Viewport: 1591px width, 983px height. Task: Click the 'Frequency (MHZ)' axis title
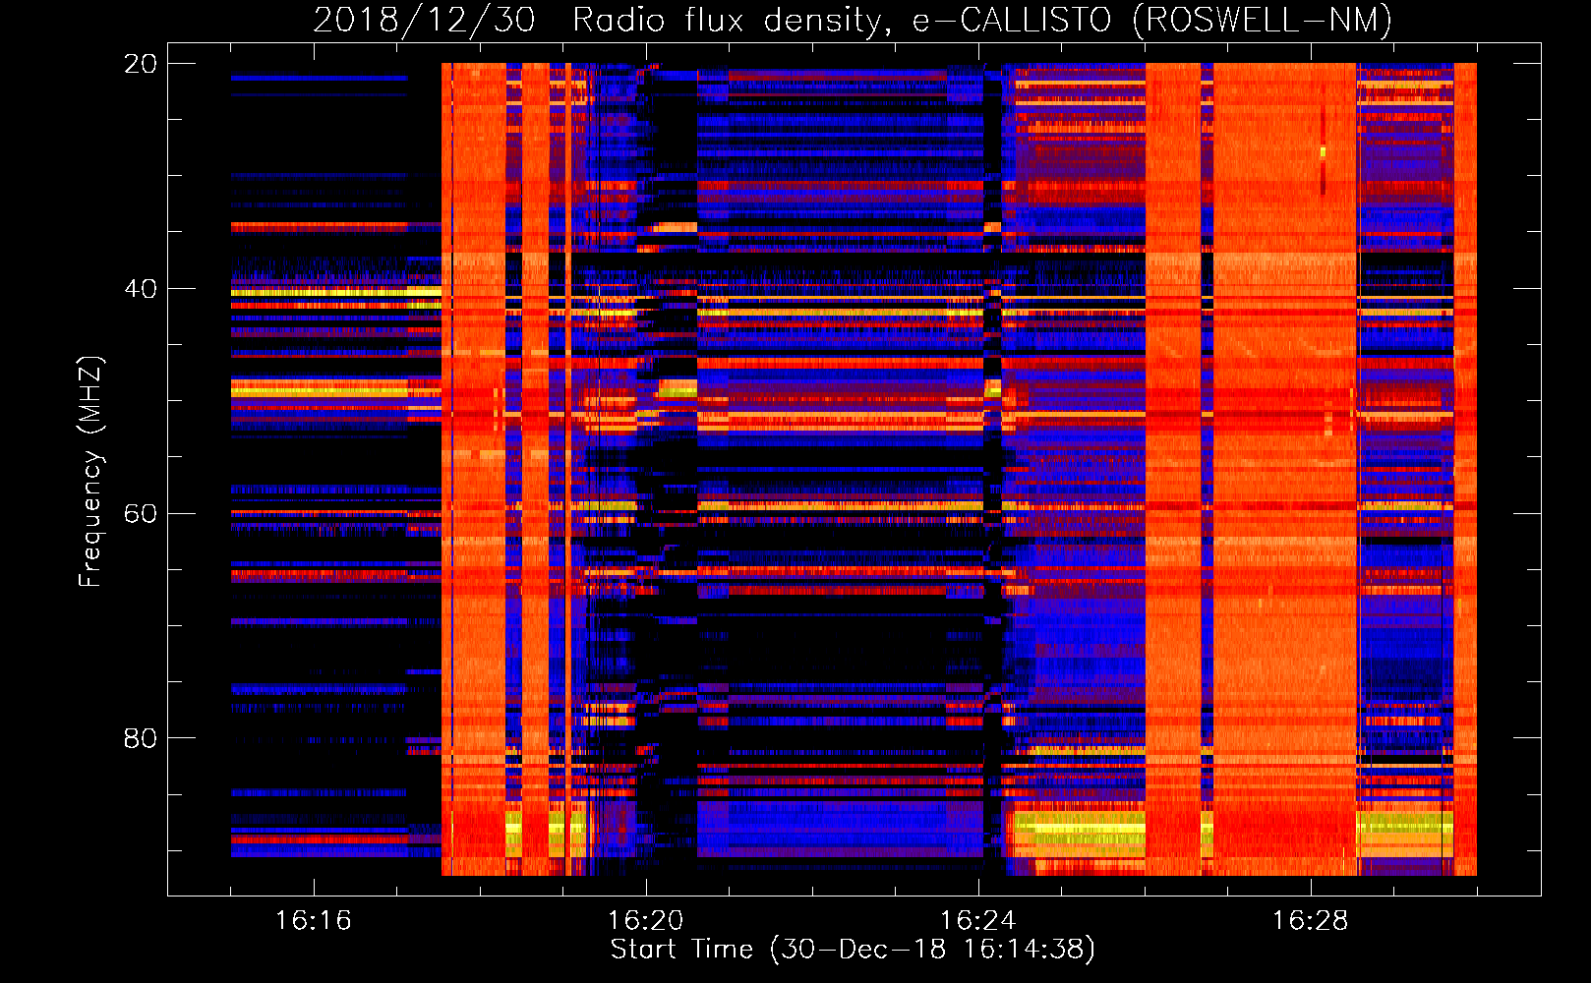90,472
